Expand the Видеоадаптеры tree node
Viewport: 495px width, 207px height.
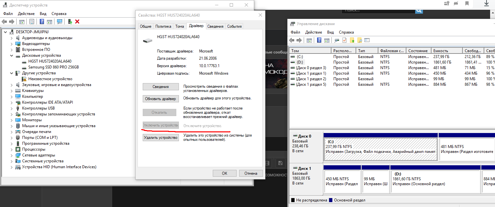pyautogui.click(x=12, y=44)
